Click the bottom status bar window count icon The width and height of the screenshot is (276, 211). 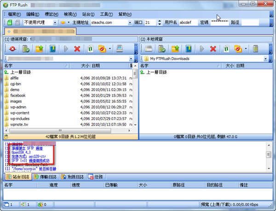click(6, 205)
